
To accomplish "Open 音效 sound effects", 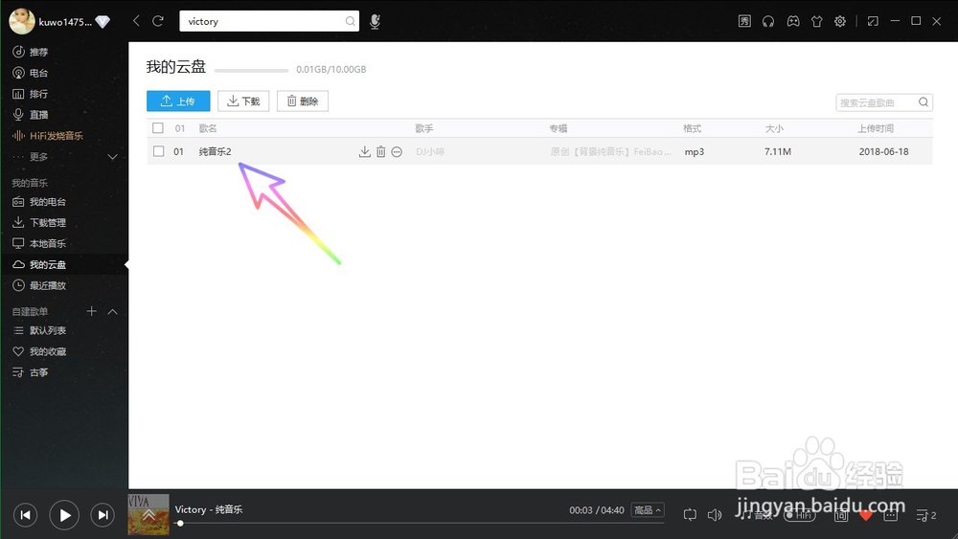I will click(x=756, y=514).
